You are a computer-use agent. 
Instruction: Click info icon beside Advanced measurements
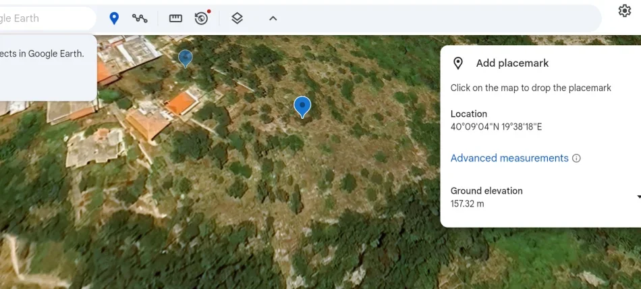576,159
